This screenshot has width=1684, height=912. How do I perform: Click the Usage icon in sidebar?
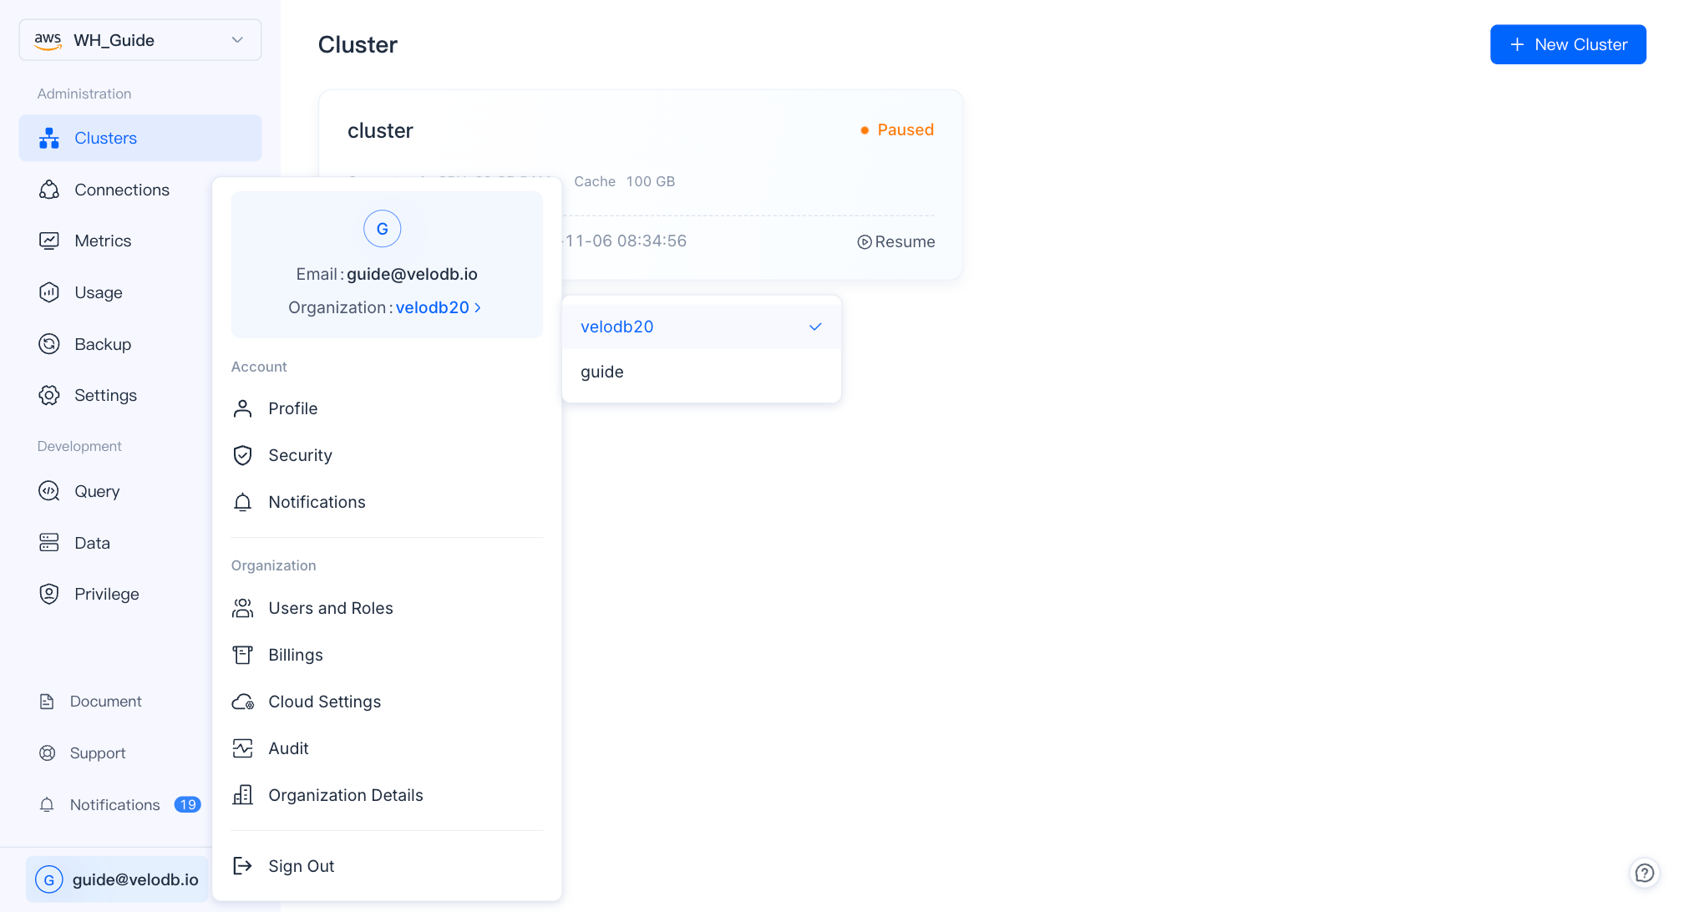pyautogui.click(x=49, y=292)
